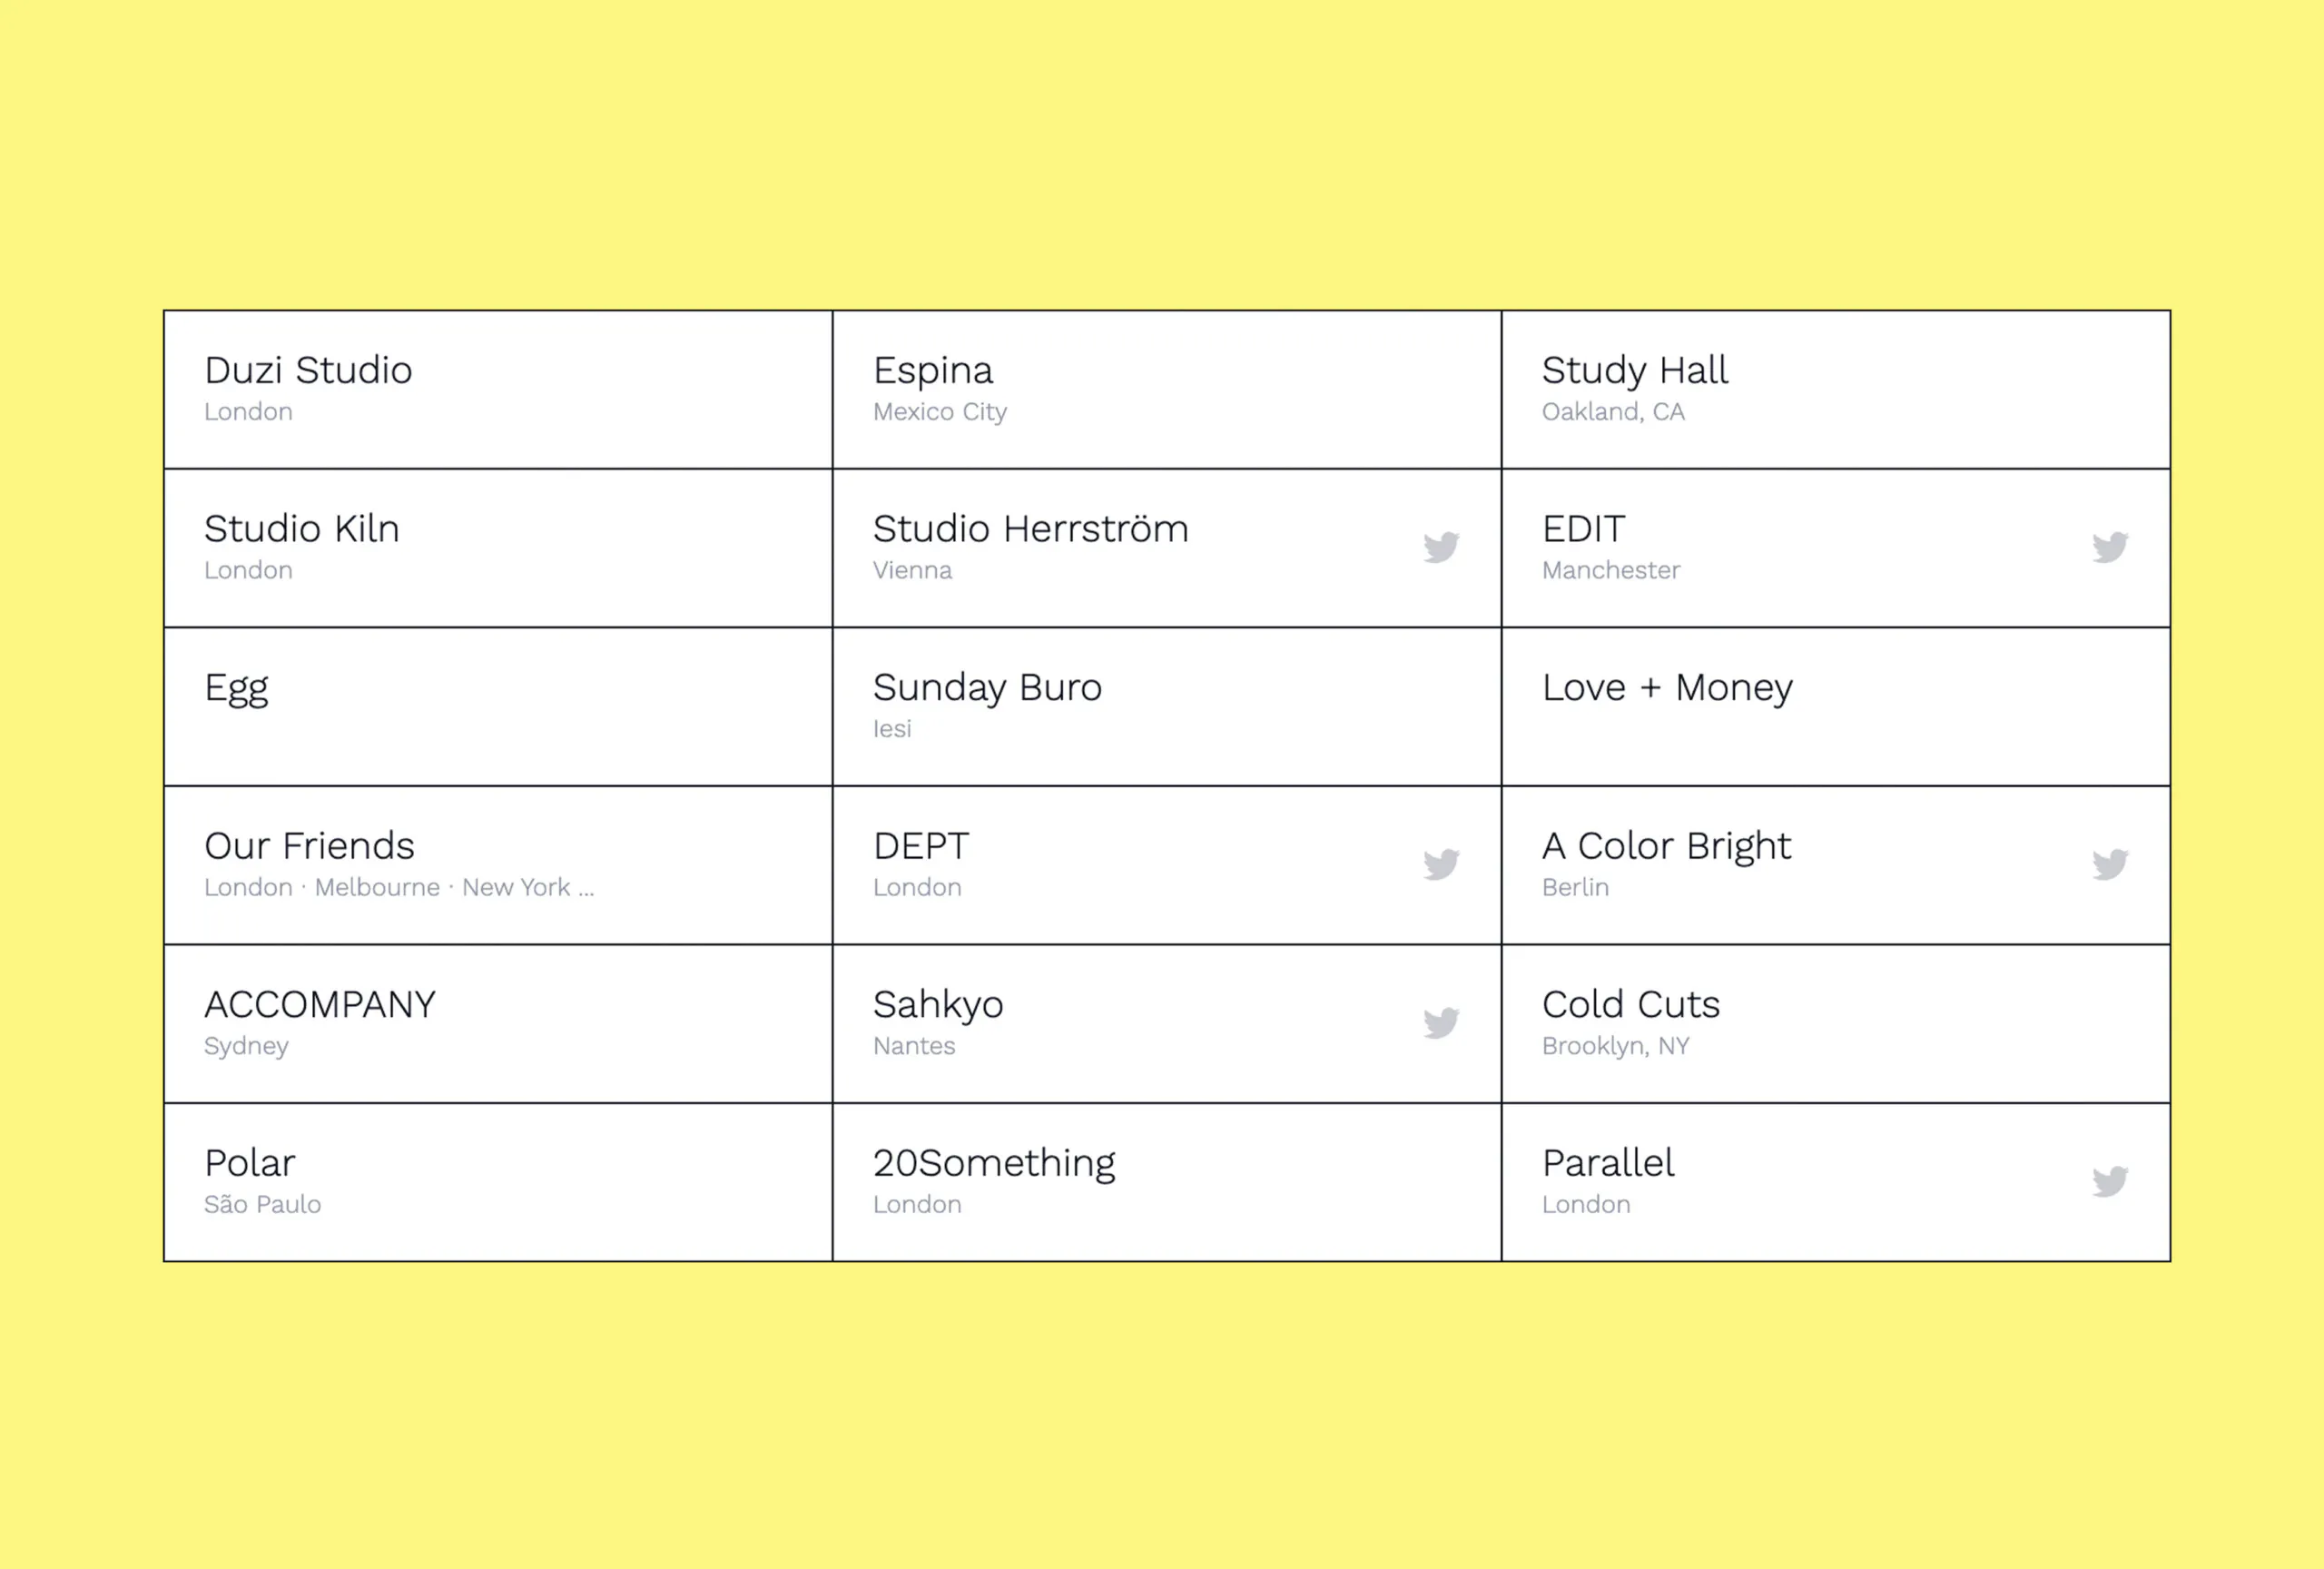Click the Espina studio name
This screenshot has height=1569, width=2324.
pyautogui.click(x=932, y=371)
